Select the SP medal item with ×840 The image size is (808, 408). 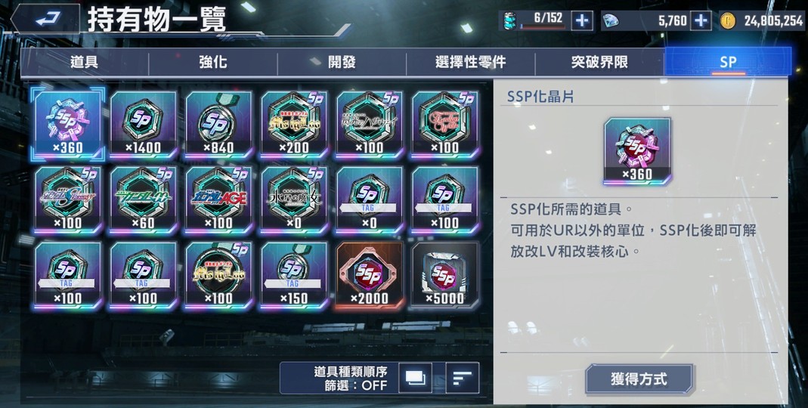218,124
